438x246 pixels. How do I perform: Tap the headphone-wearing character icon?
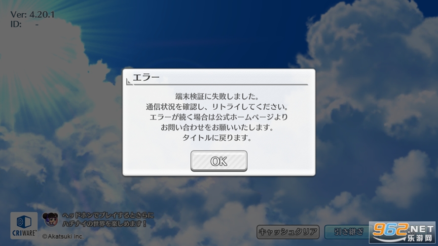50,219
